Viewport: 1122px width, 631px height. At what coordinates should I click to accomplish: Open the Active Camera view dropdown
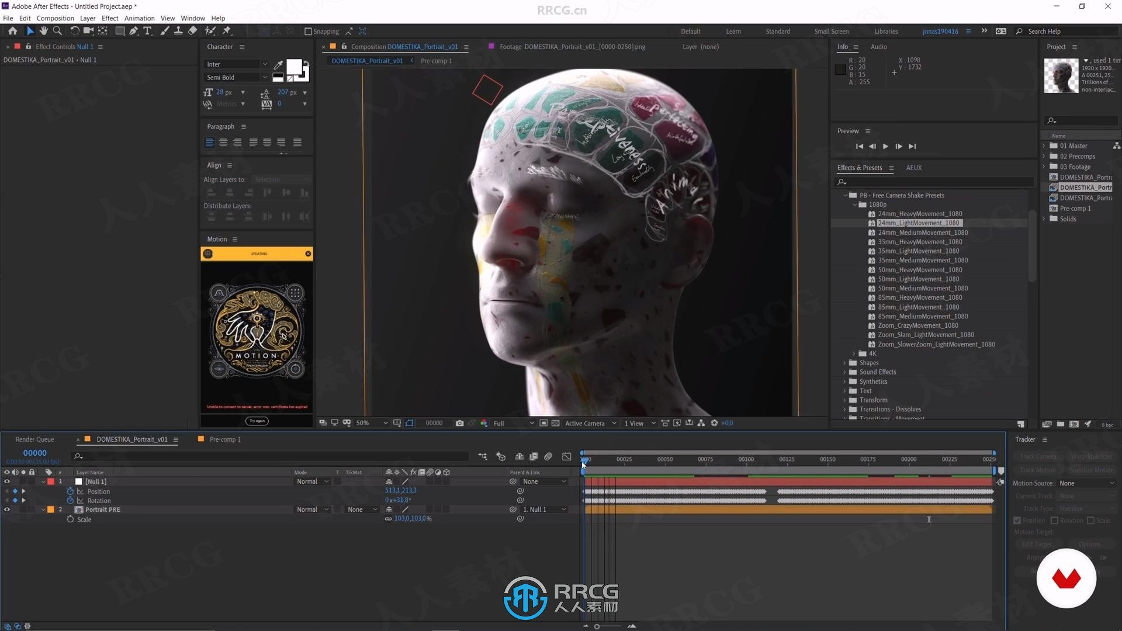pos(590,423)
